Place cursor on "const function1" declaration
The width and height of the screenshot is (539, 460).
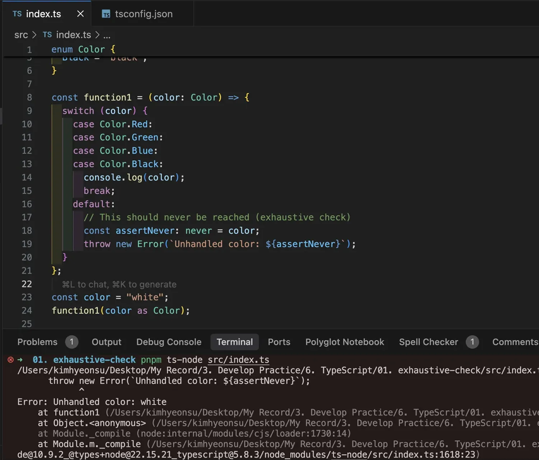tap(92, 97)
